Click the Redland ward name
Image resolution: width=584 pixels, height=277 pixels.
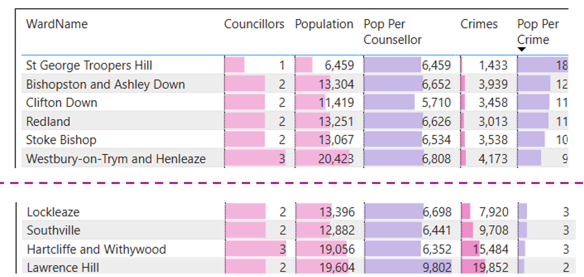pyautogui.click(x=48, y=121)
